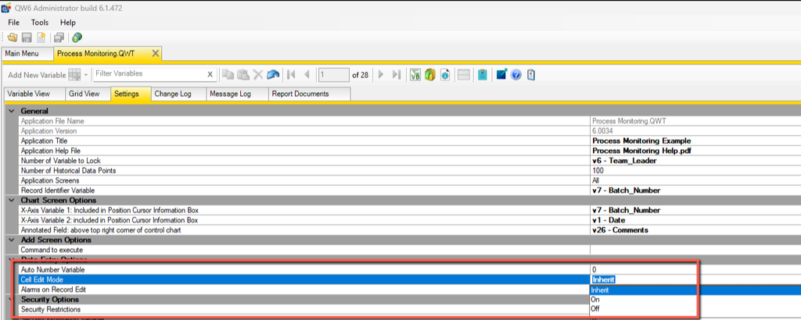Click the document with gear icon
This screenshot has height=320, width=801.
click(x=444, y=75)
